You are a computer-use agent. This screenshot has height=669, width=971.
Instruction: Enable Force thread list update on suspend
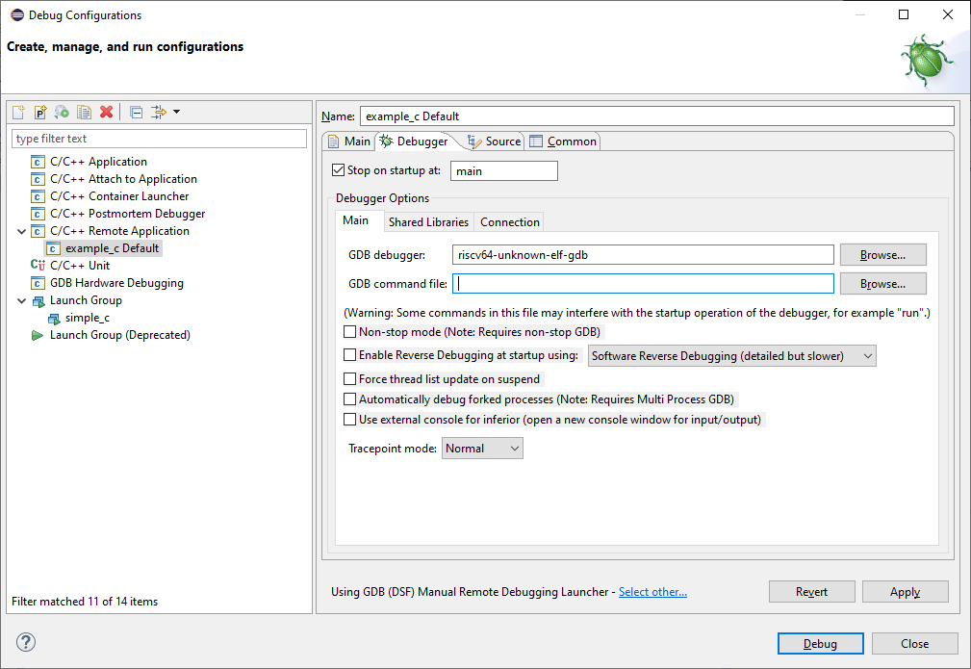[x=350, y=379]
